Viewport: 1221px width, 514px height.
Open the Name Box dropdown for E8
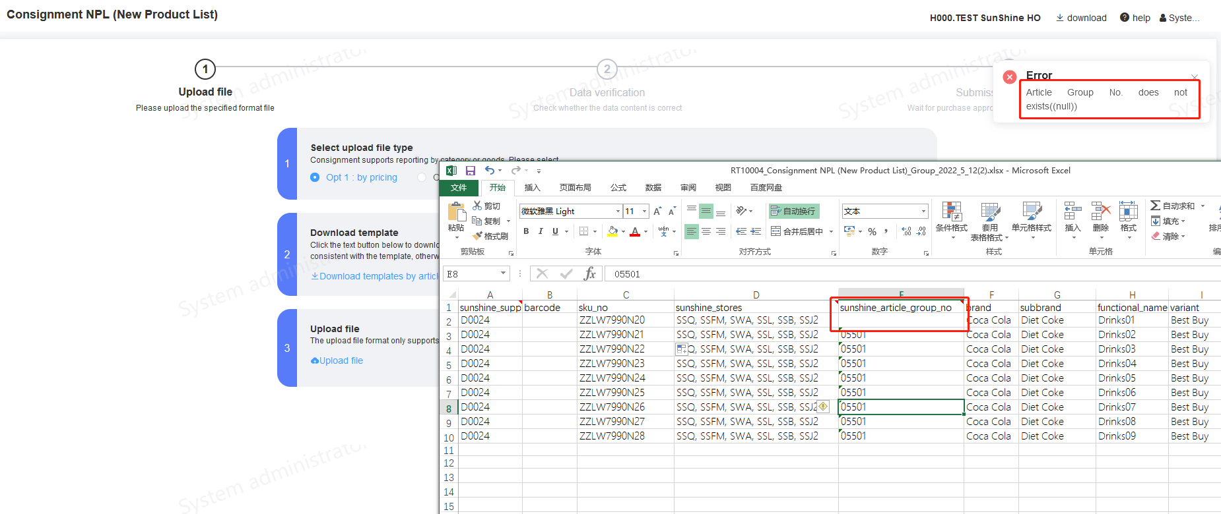(x=503, y=273)
